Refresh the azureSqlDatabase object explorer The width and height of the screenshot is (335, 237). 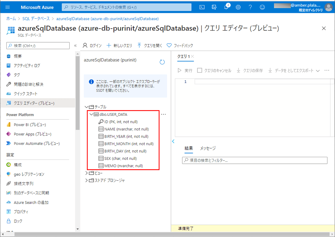click(x=162, y=62)
